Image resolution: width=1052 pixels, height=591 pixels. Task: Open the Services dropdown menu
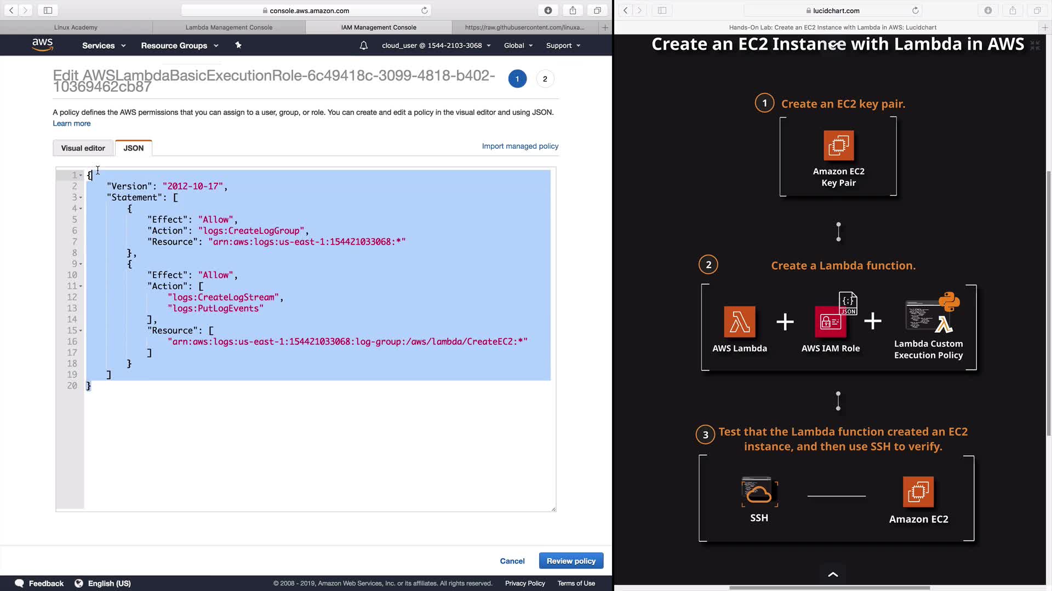coord(104,45)
